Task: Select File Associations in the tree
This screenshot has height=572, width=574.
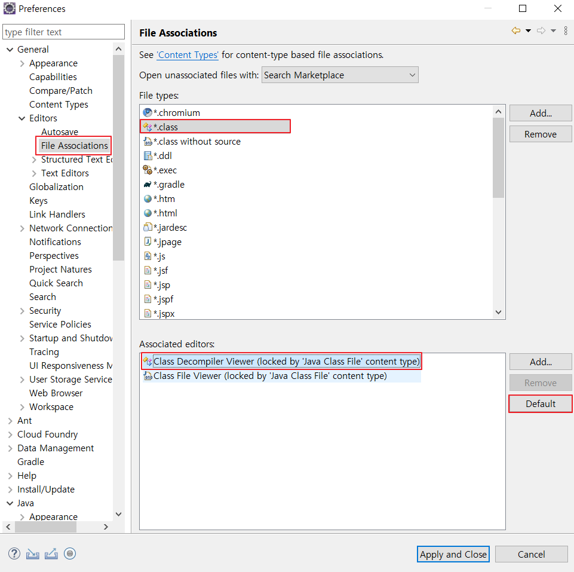Action: tap(74, 145)
